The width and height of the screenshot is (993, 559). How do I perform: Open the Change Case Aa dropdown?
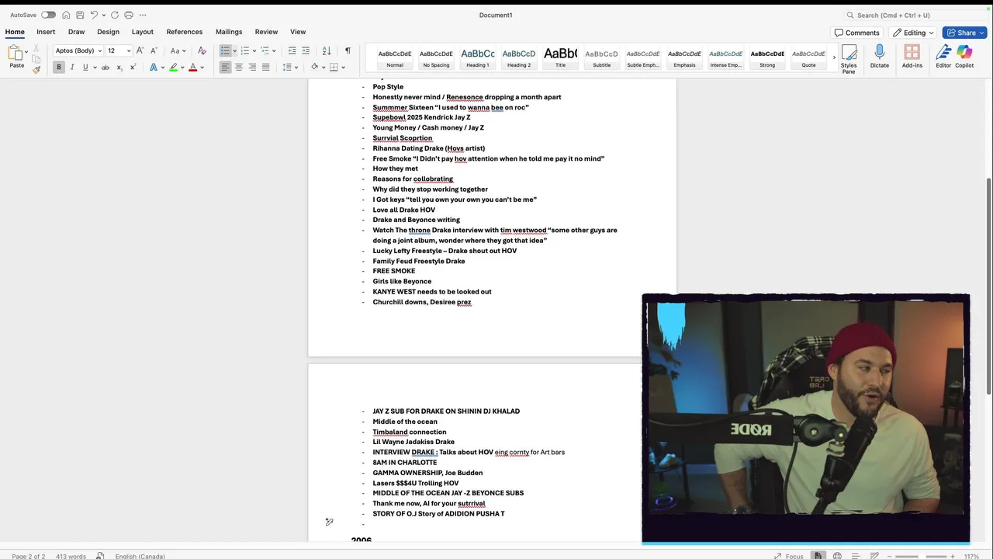(x=178, y=50)
